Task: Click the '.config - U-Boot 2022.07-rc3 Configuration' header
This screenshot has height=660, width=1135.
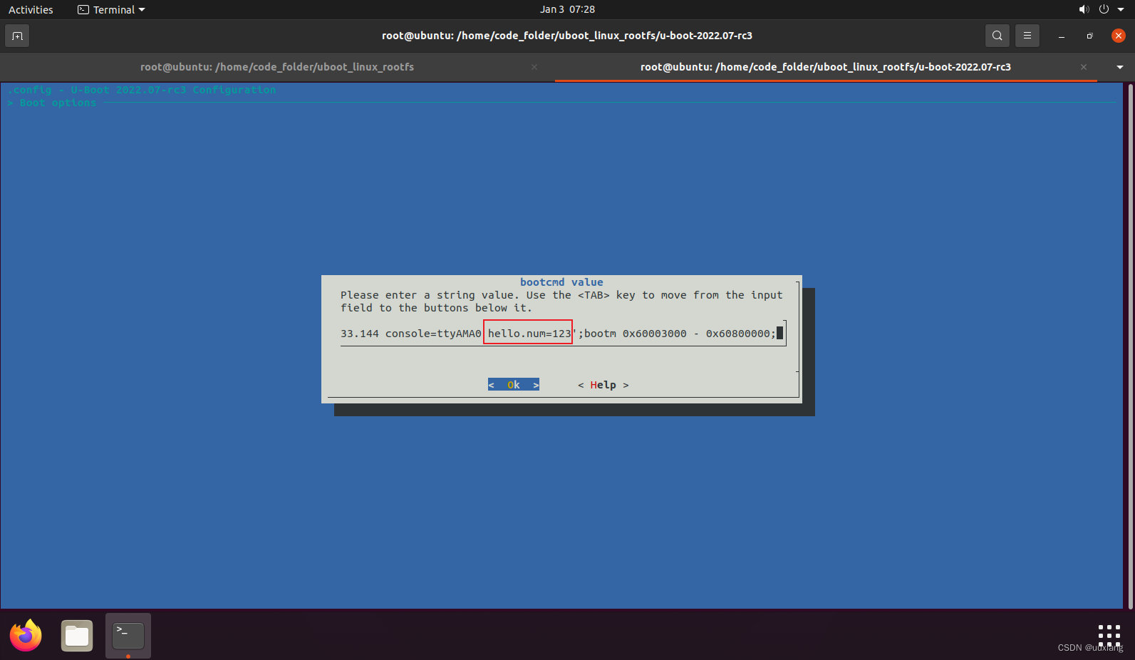Action: (x=141, y=90)
